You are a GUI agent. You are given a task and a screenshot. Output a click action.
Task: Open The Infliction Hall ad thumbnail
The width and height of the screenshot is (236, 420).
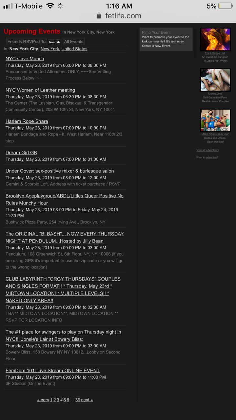tap(215, 39)
